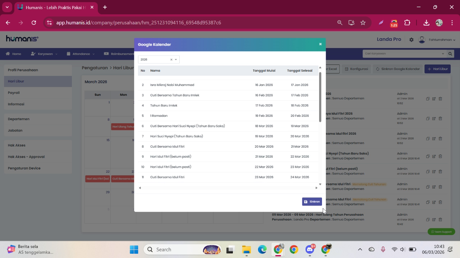The image size is (460, 258).
Task: Click the 'Tanggal Mulai' column header
Action: (x=264, y=71)
